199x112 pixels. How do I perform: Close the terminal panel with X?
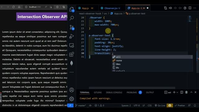[196, 92]
